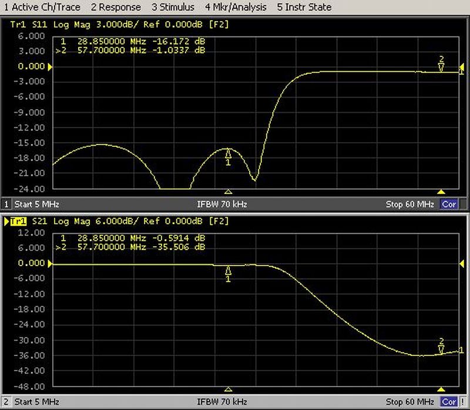This screenshot has width=470, height=410.
Task: Click the Cor indicator in channel 2
Action: 449,402
